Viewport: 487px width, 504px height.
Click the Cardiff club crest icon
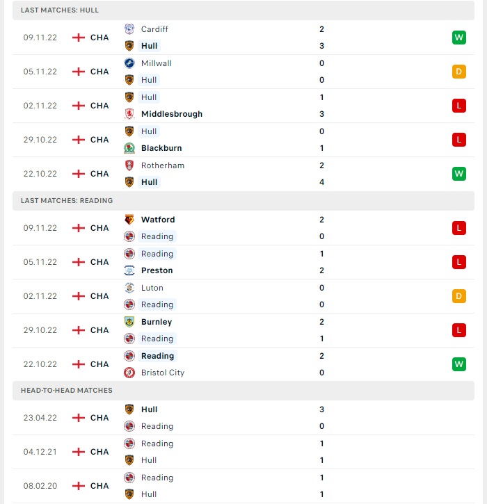point(129,29)
